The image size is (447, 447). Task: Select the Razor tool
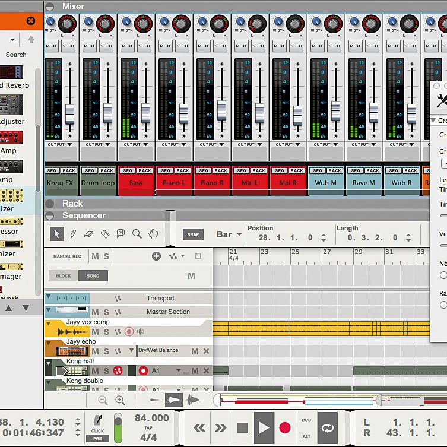coord(105,234)
